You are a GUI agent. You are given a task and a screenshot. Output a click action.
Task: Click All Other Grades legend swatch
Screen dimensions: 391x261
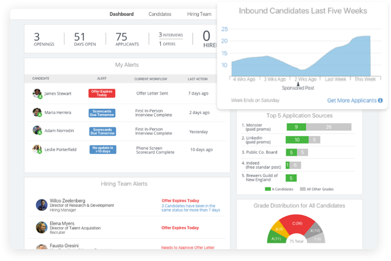[303, 189]
